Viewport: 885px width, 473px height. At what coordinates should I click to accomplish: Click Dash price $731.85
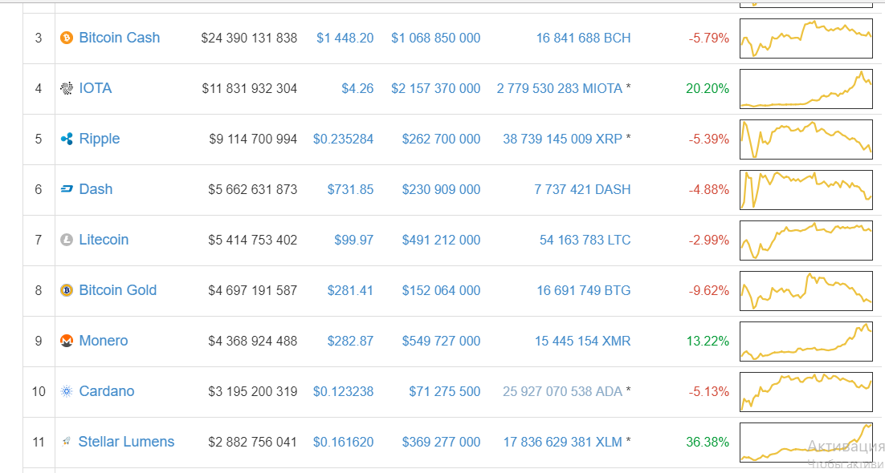click(x=350, y=189)
